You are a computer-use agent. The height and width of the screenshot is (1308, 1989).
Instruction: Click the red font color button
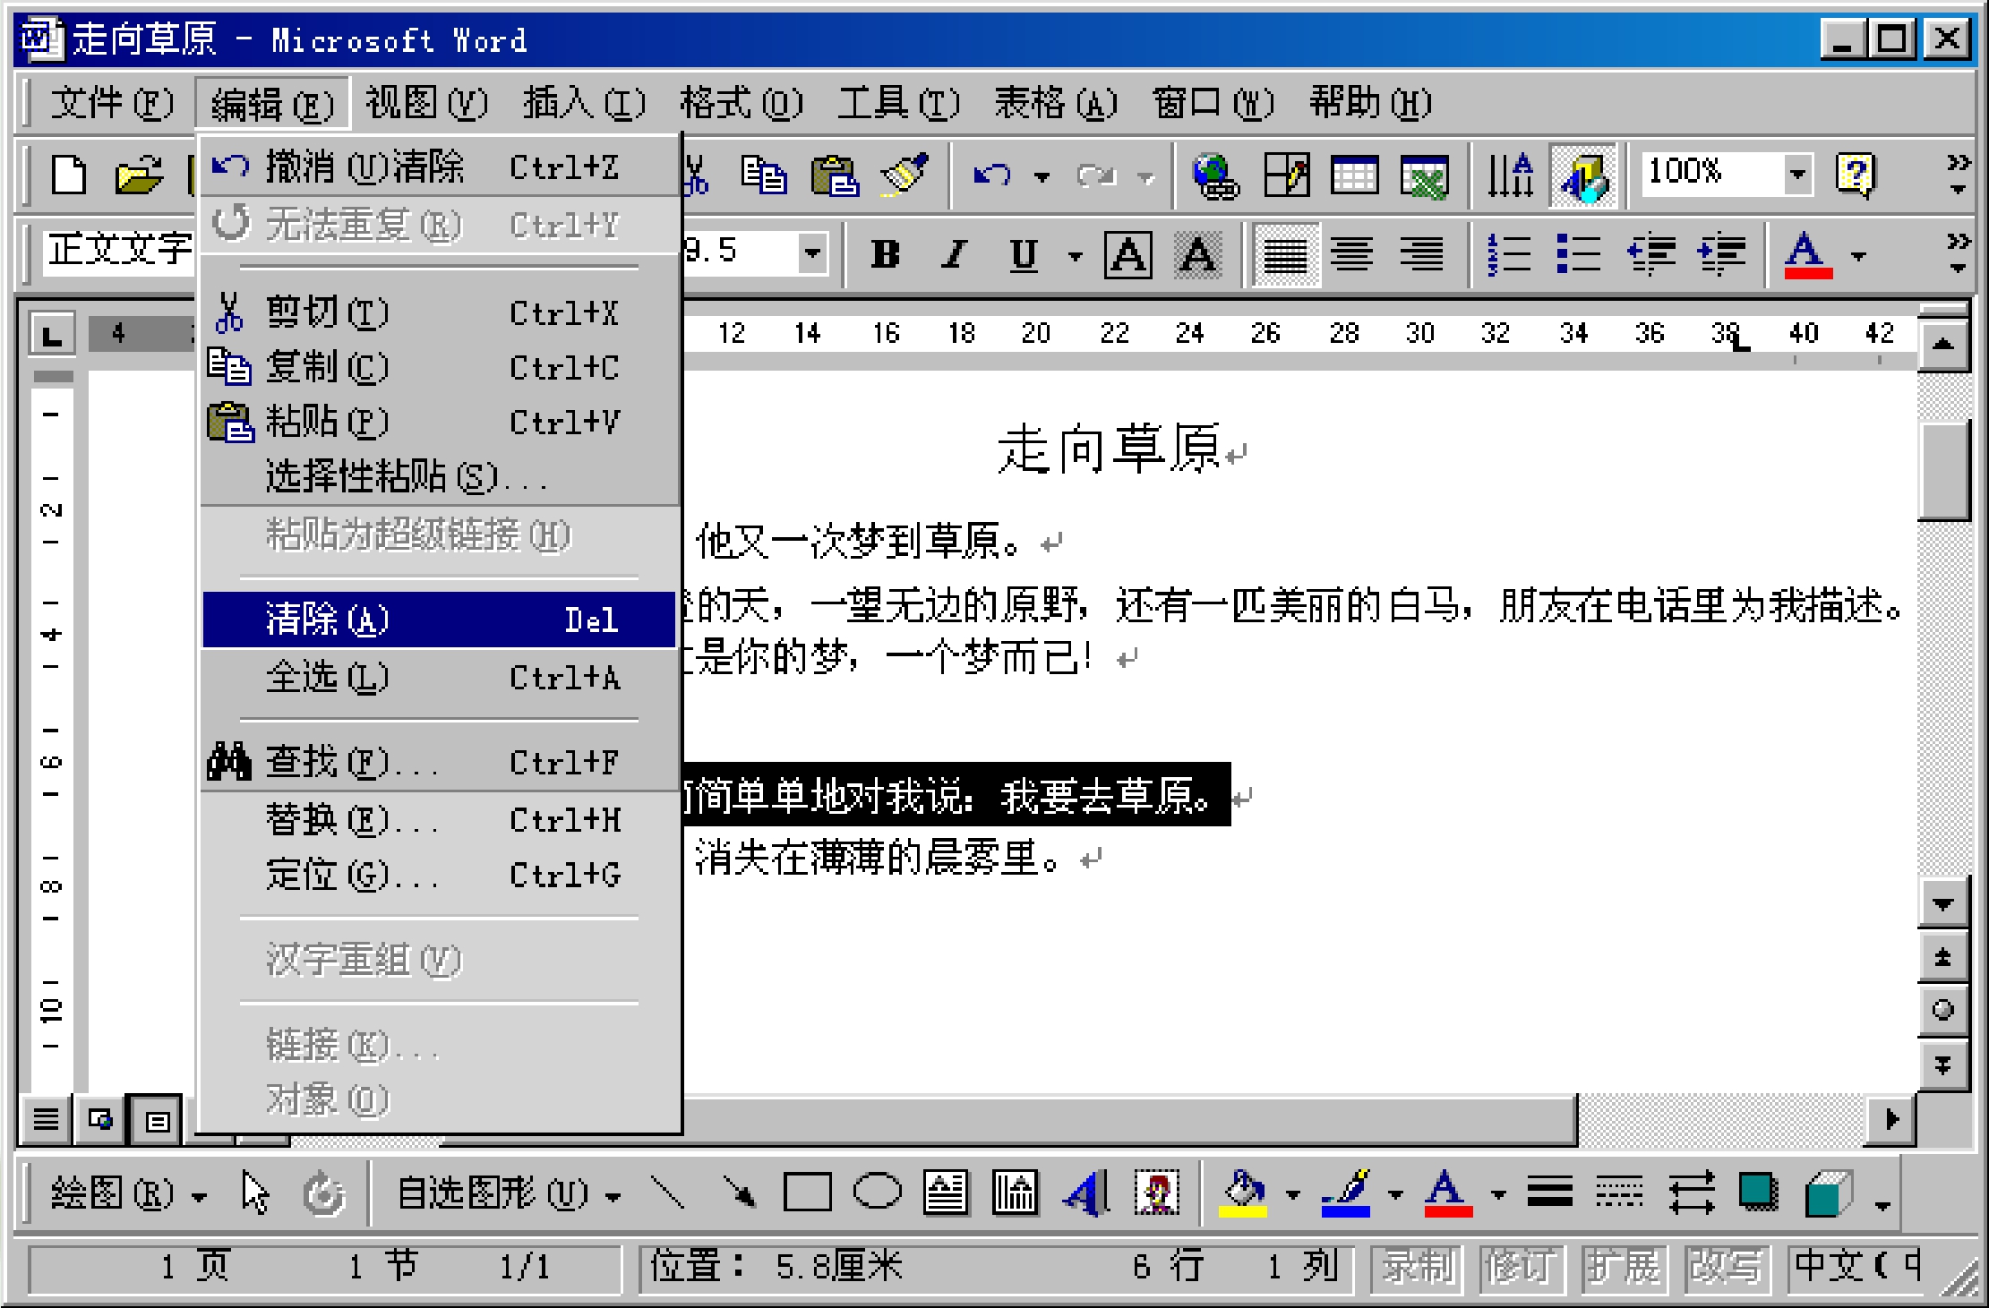coord(1806,254)
